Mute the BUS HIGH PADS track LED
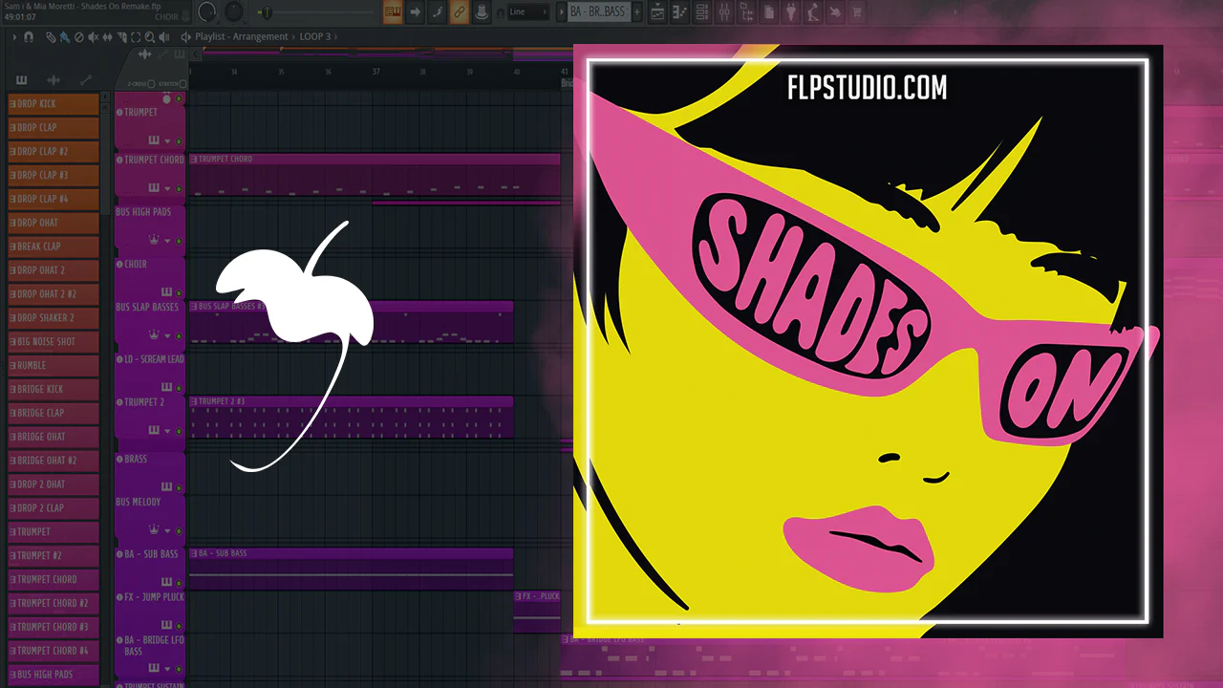 tap(179, 240)
